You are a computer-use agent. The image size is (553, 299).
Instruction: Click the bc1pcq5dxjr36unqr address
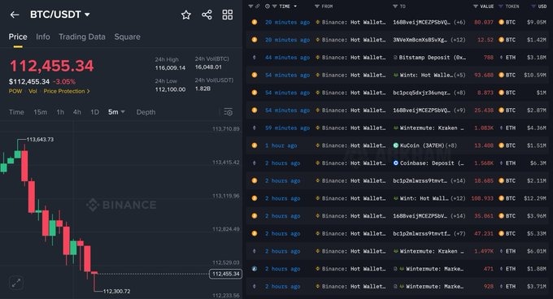(421, 93)
